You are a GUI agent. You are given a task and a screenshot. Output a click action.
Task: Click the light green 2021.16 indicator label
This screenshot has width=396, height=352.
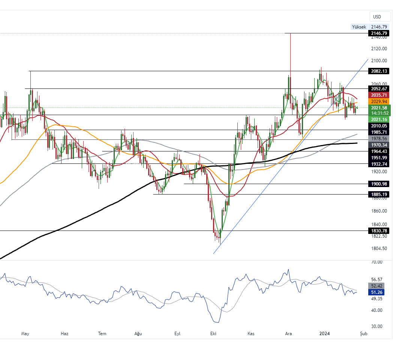click(379, 119)
